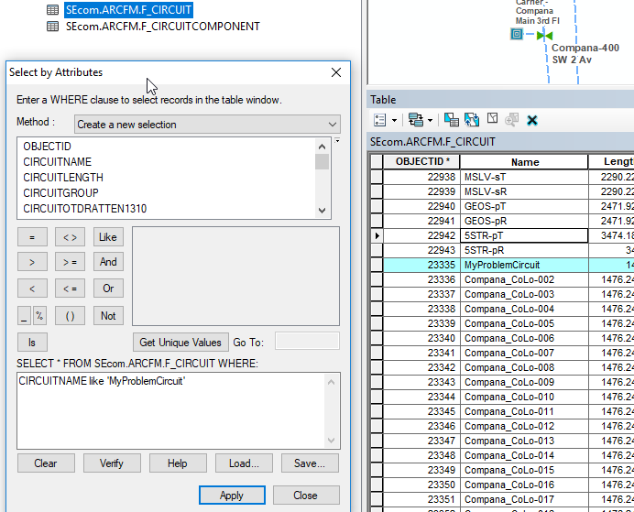Click row selector for 5STR-pR record
This screenshot has height=512, width=634.
377,251
